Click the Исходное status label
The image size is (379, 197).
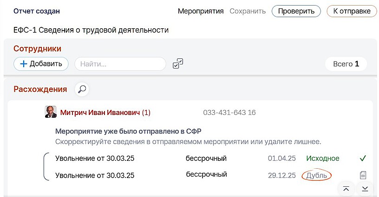click(322, 159)
